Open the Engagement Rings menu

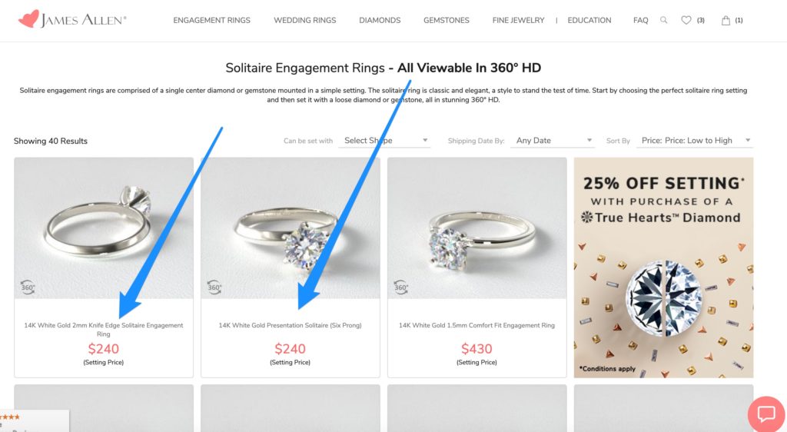tap(211, 21)
